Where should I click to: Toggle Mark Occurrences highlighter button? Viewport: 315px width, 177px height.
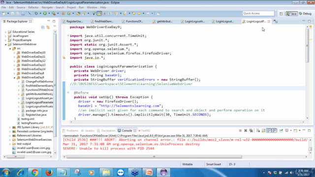(99, 13)
